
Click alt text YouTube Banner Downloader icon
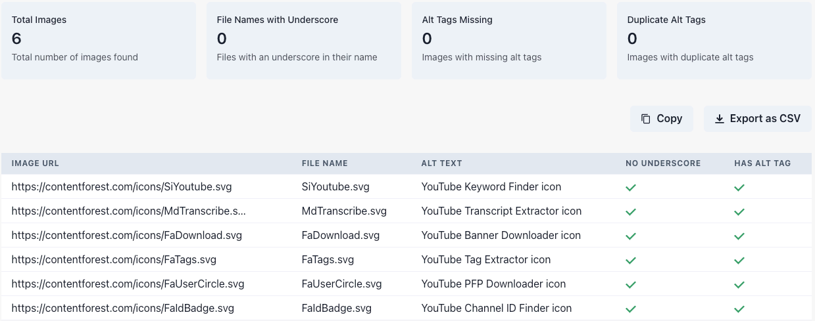pos(501,236)
